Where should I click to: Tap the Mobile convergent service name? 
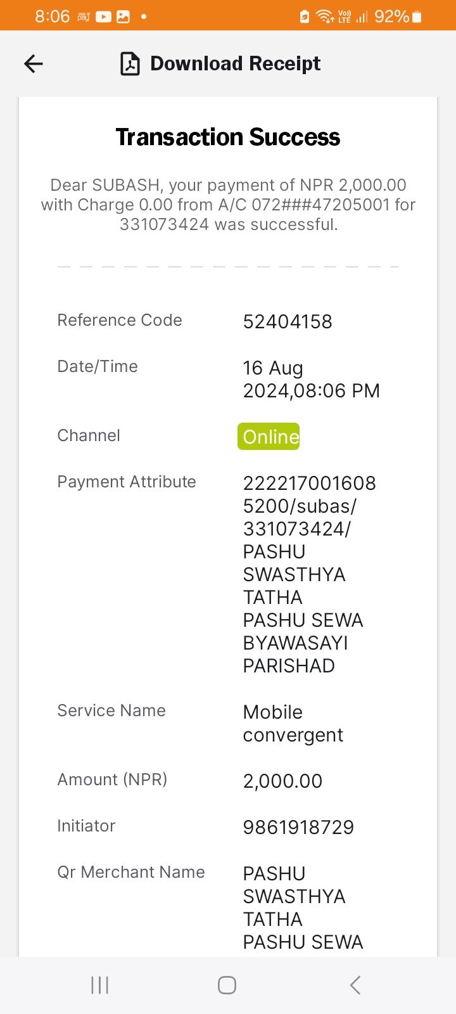pyautogui.click(x=293, y=723)
